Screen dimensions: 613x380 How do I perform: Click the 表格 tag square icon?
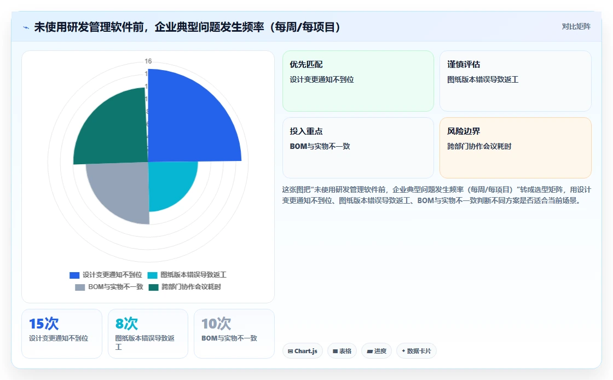pyautogui.click(x=335, y=352)
